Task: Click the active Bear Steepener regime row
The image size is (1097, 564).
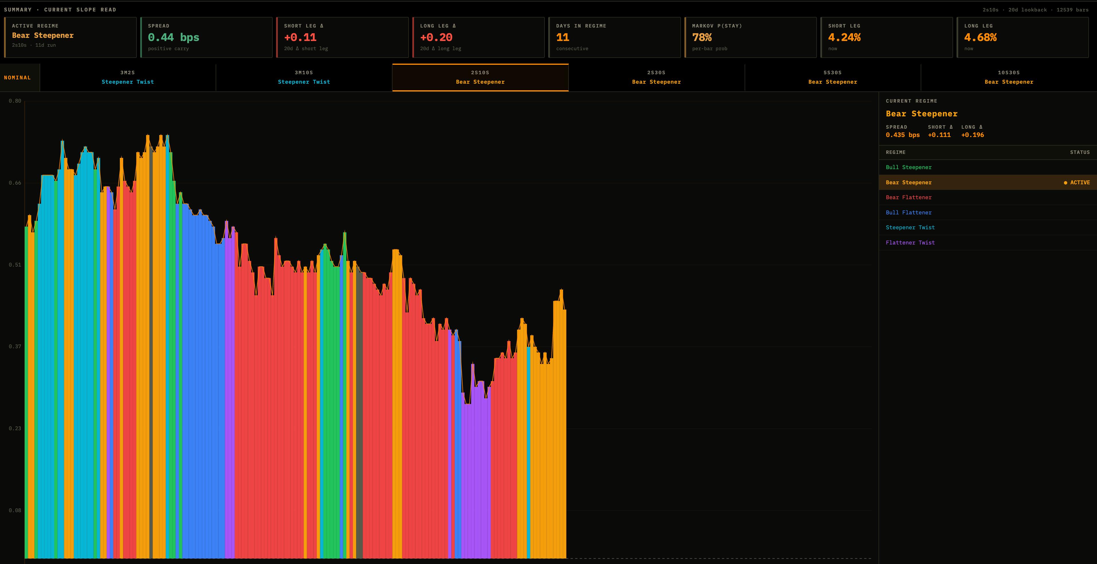Action: 987,182
